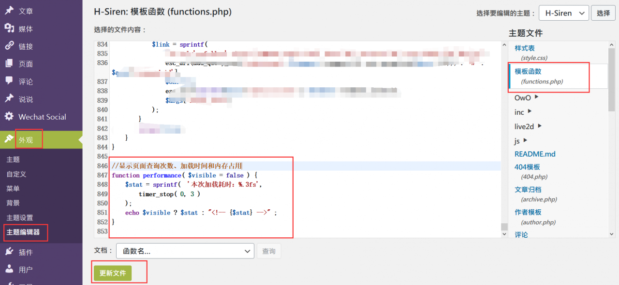Screen dimensions: 619x285
Task: Click the 更新文件 button
Action: pos(113,273)
